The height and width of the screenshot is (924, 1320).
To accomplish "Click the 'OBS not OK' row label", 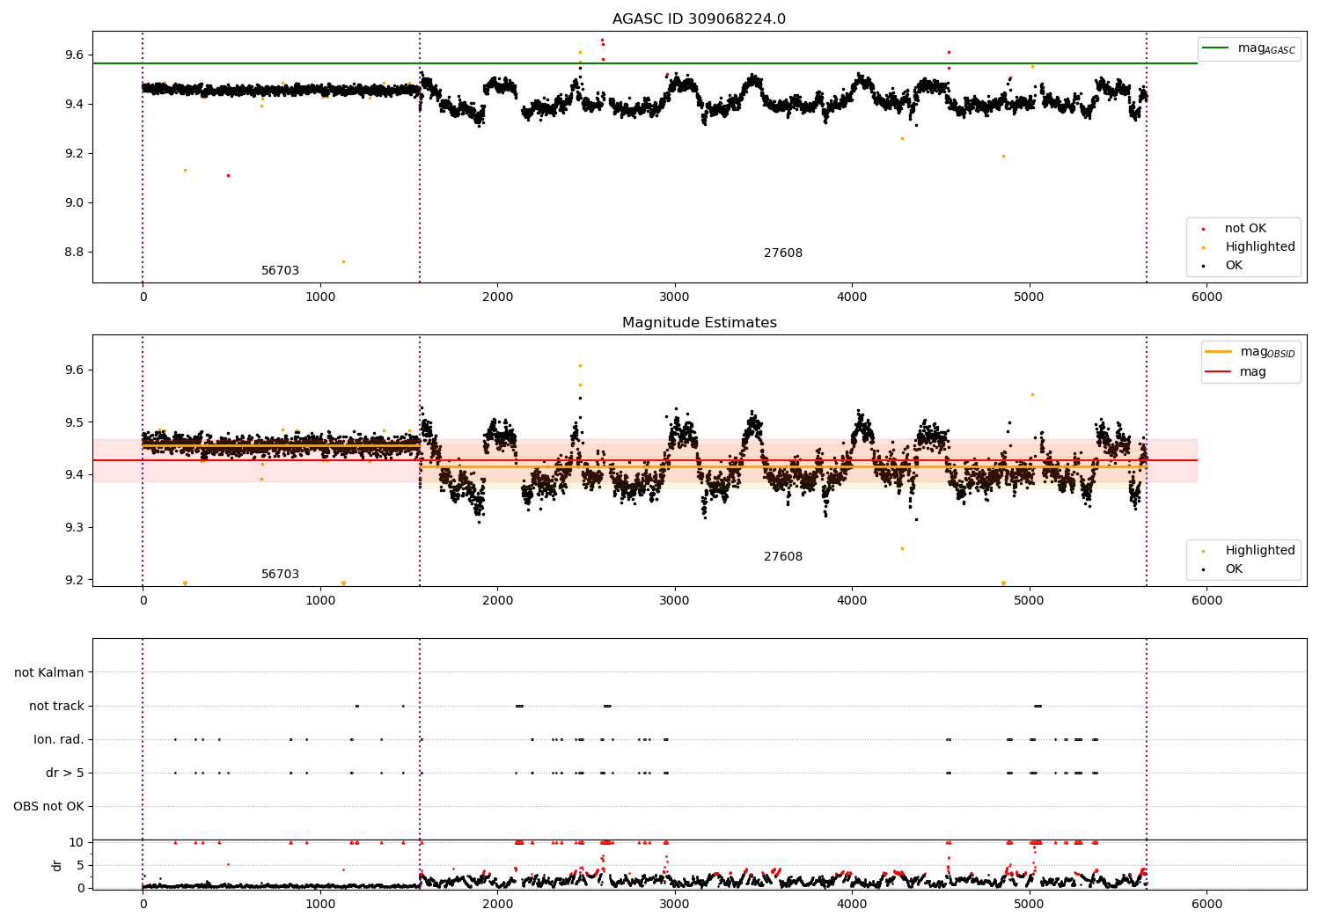I will tap(48, 807).
